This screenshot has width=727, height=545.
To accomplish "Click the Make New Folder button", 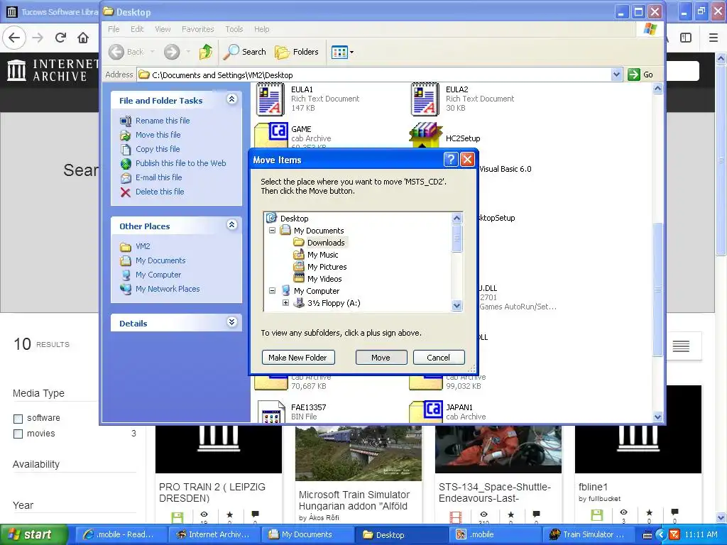I will click(x=297, y=358).
